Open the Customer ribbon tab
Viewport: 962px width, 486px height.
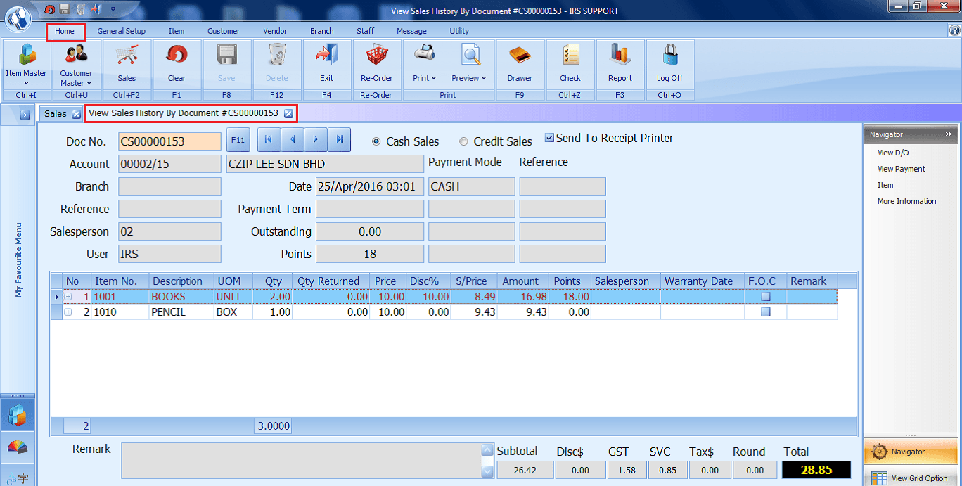click(224, 31)
